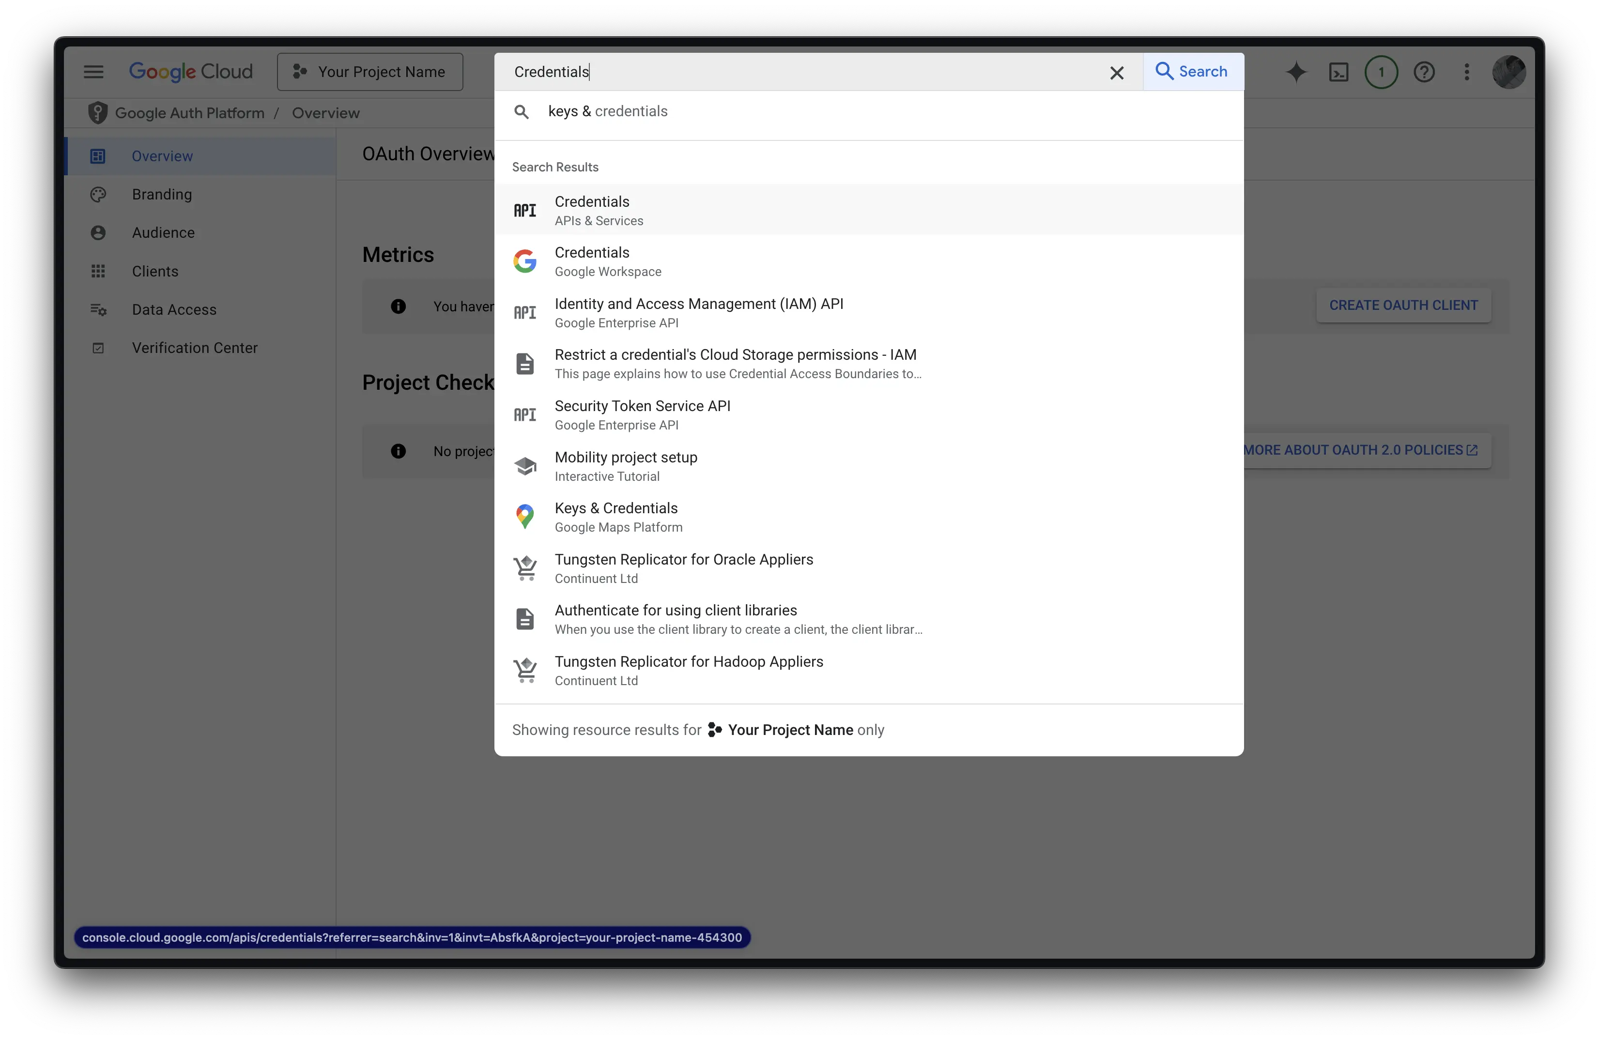Screen dimensions: 1599x1040
Task: Click the info icon beside No project
Action: pos(398,451)
